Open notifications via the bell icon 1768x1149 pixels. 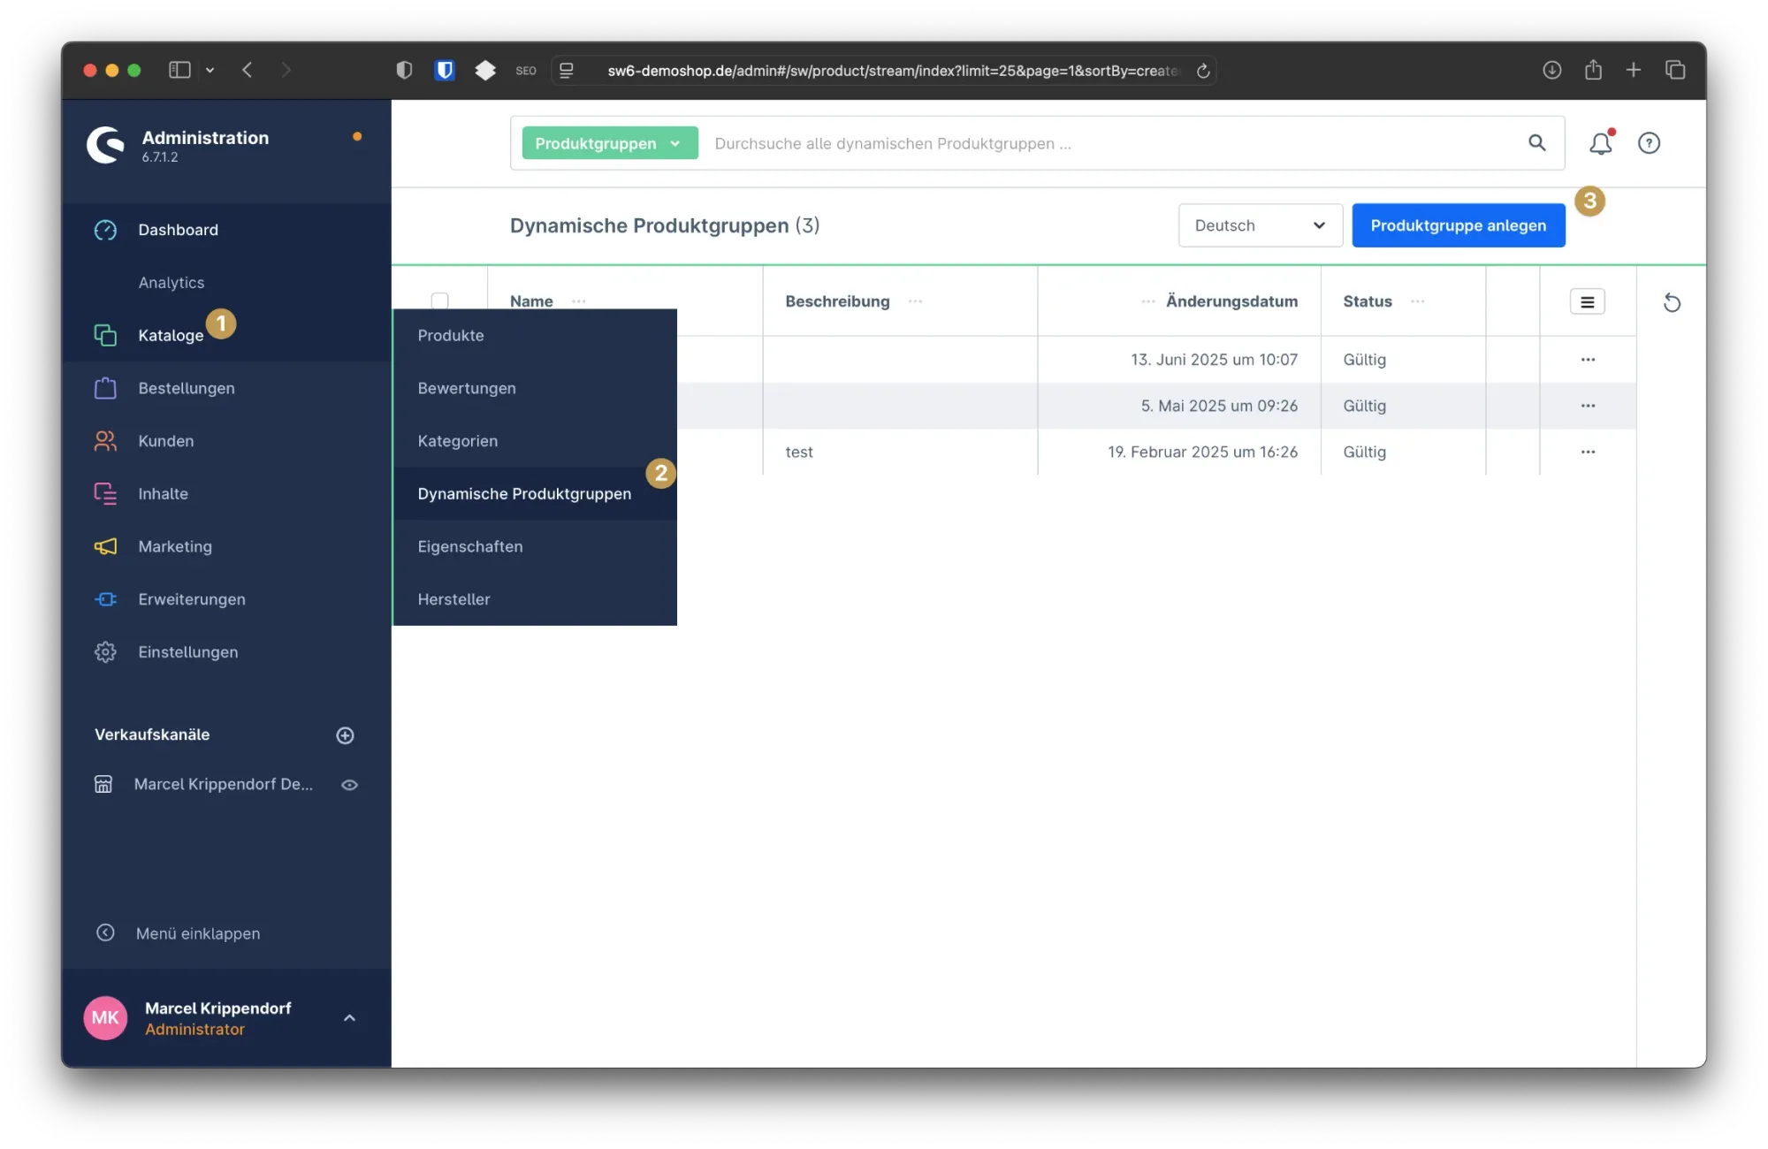pos(1600,143)
